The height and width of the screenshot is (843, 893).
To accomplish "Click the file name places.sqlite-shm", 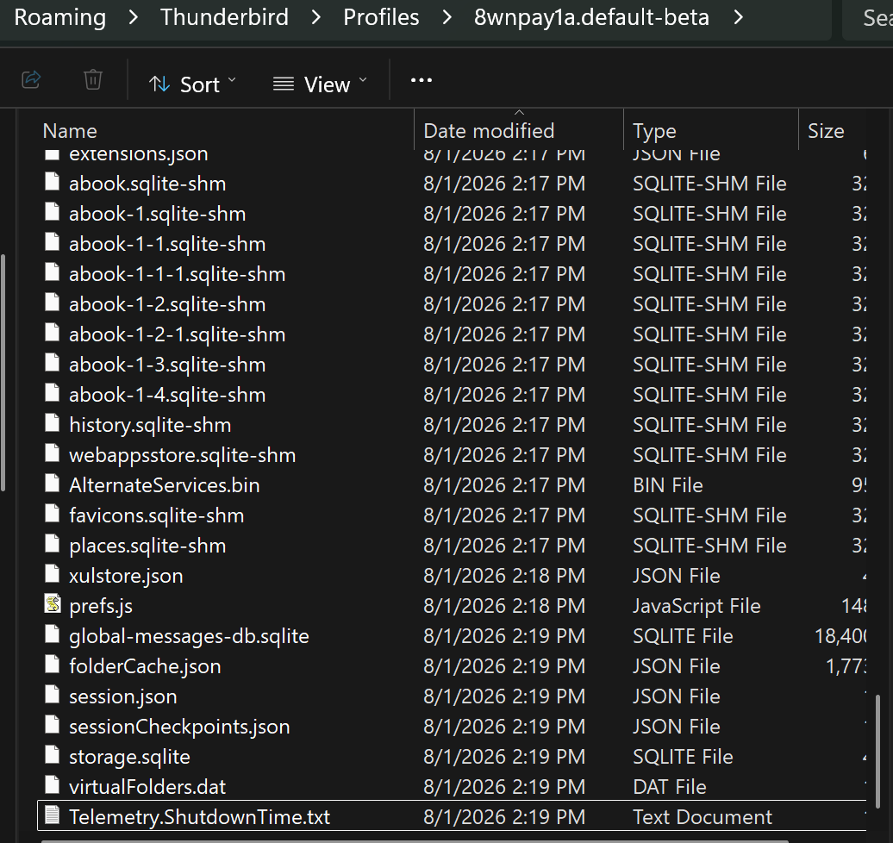I will tap(147, 546).
